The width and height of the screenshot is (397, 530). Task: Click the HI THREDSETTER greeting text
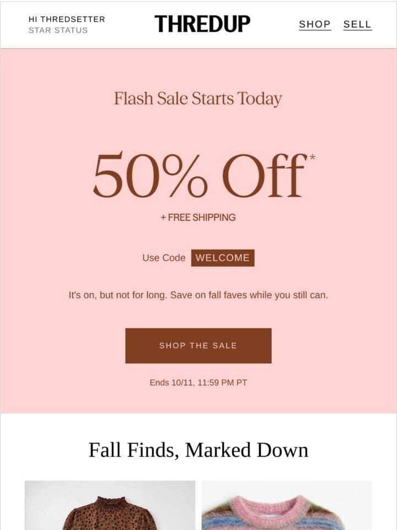(x=67, y=19)
